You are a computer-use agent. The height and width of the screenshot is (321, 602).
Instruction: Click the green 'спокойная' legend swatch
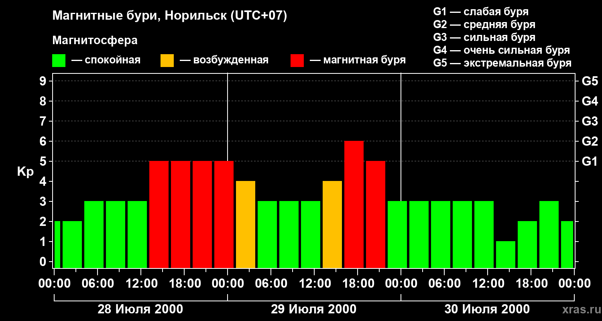tap(59, 61)
